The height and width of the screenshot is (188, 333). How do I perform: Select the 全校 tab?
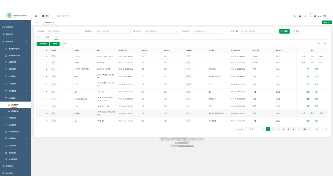tap(56, 37)
